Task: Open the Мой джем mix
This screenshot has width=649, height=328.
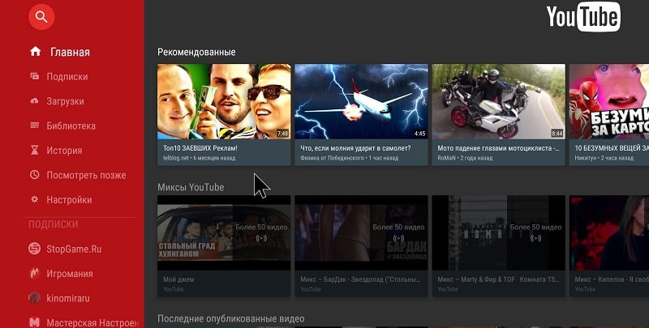Action: point(224,235)
